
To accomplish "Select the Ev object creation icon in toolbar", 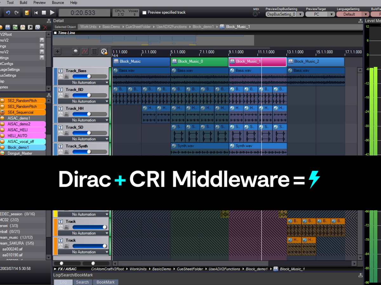I will coord(15,28).
